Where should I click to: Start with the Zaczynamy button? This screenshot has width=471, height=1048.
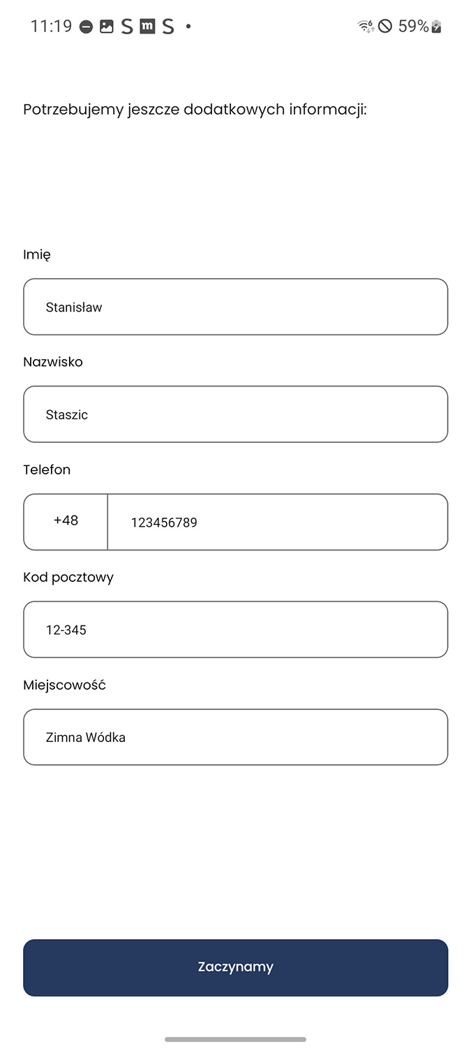235,967
